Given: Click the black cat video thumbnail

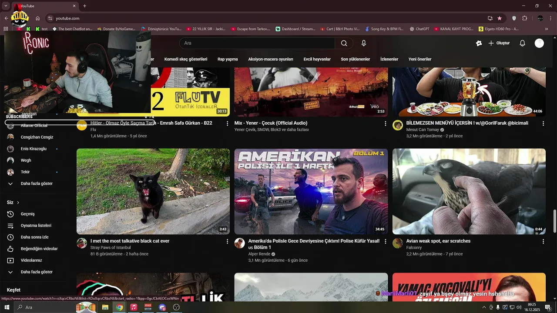Looking at the screenshot, I should pos(153,192).
